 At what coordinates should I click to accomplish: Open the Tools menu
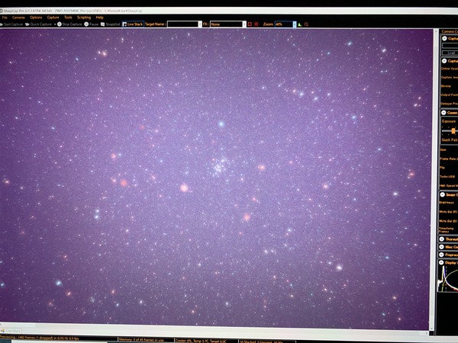(x=68, y=18)
